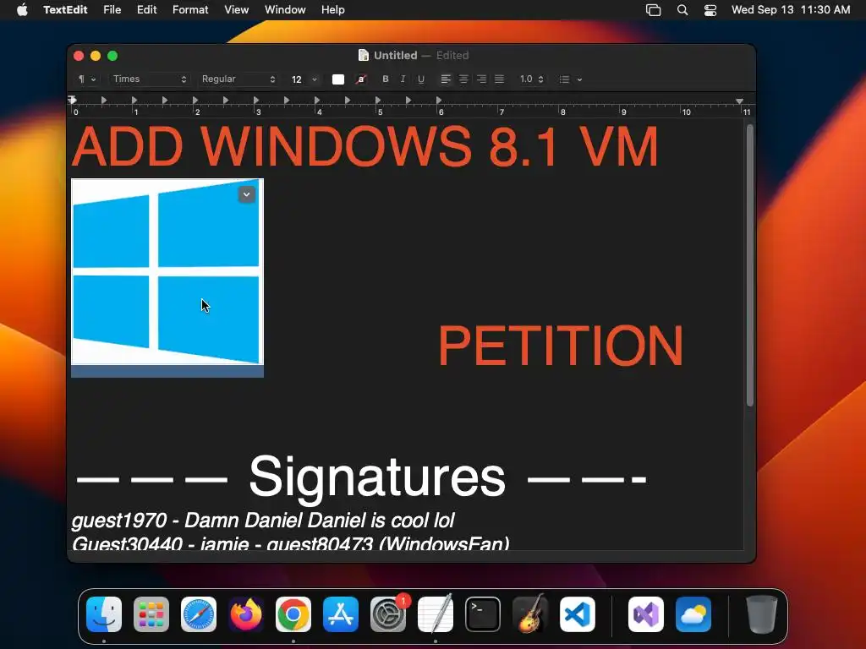Click the PETITION text
866x649 pixels.
[561, 346]
